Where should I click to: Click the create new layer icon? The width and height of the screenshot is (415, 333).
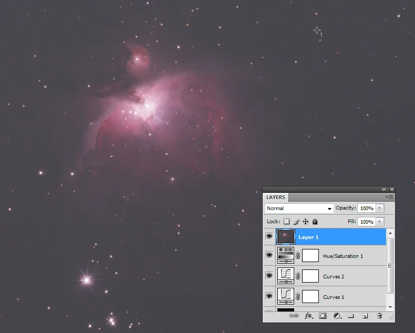click(365, 316)
